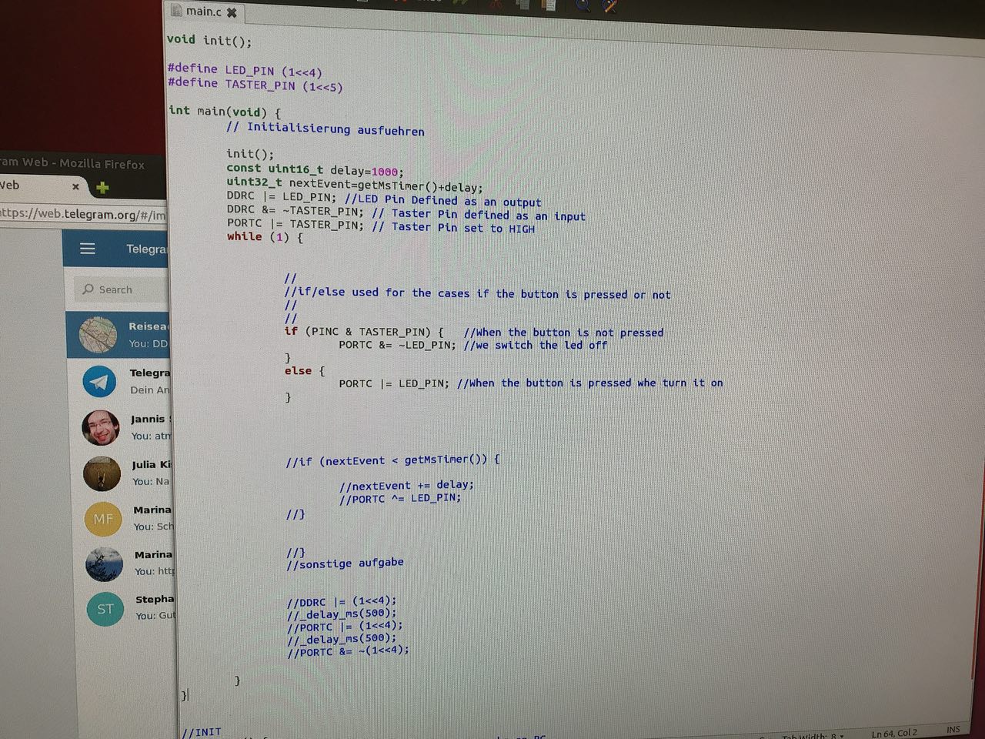
Task: Open the Telegram hamburger menu
Action: click(88, 249)
